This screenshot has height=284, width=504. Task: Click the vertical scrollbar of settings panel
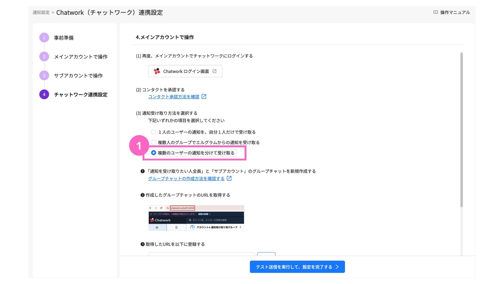[461, 130]
